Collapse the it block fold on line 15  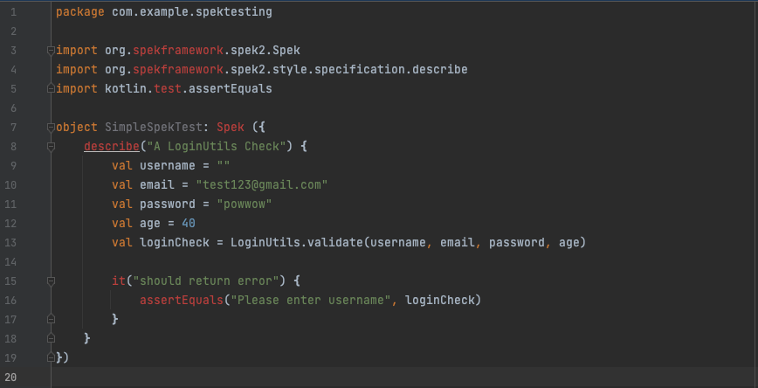[51, 281]
